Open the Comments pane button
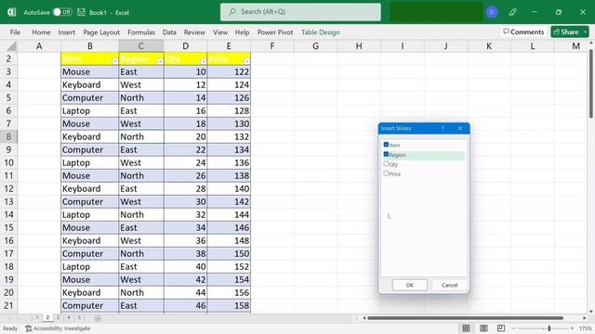 click(523, 32)
